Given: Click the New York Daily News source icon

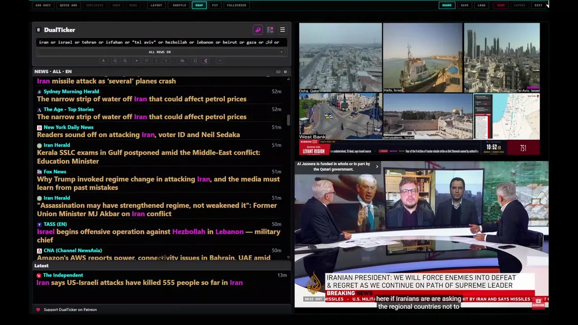Looking at the screenshot, I should coord(39,127).
